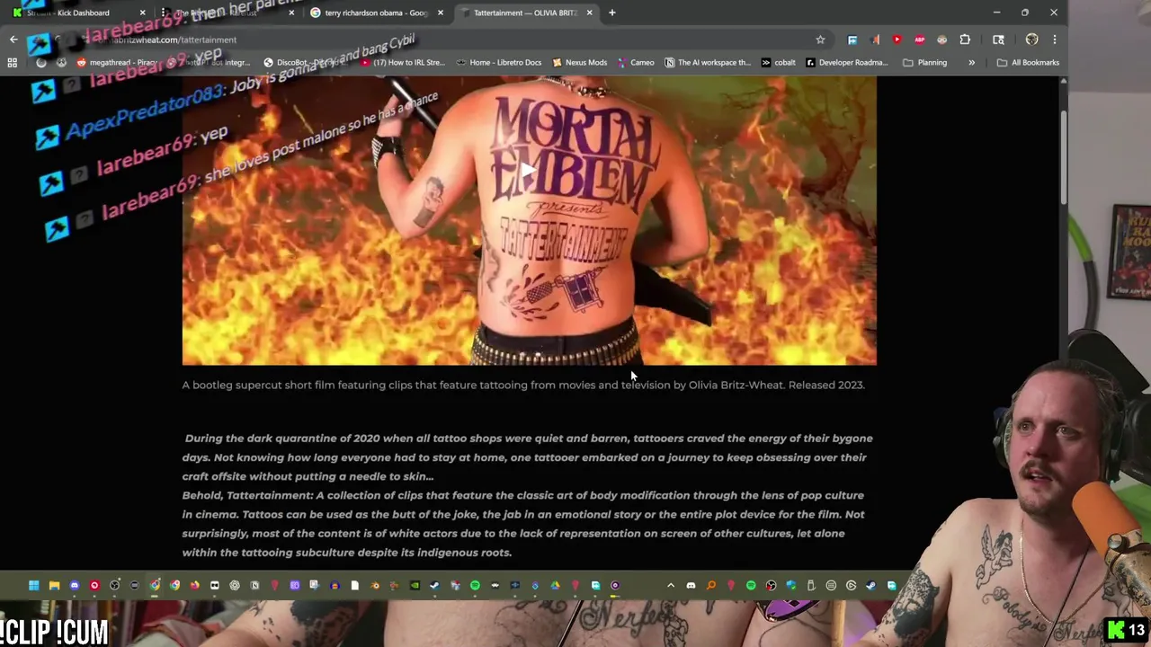
Task: Click the Tattertainment description caption text
Action: (x=523, y=385)
